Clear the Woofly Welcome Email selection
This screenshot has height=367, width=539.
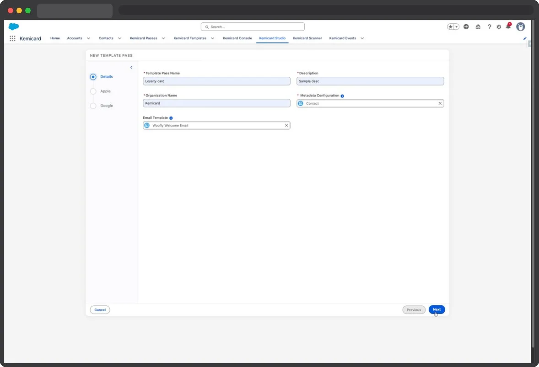click(x=286, y=125)
